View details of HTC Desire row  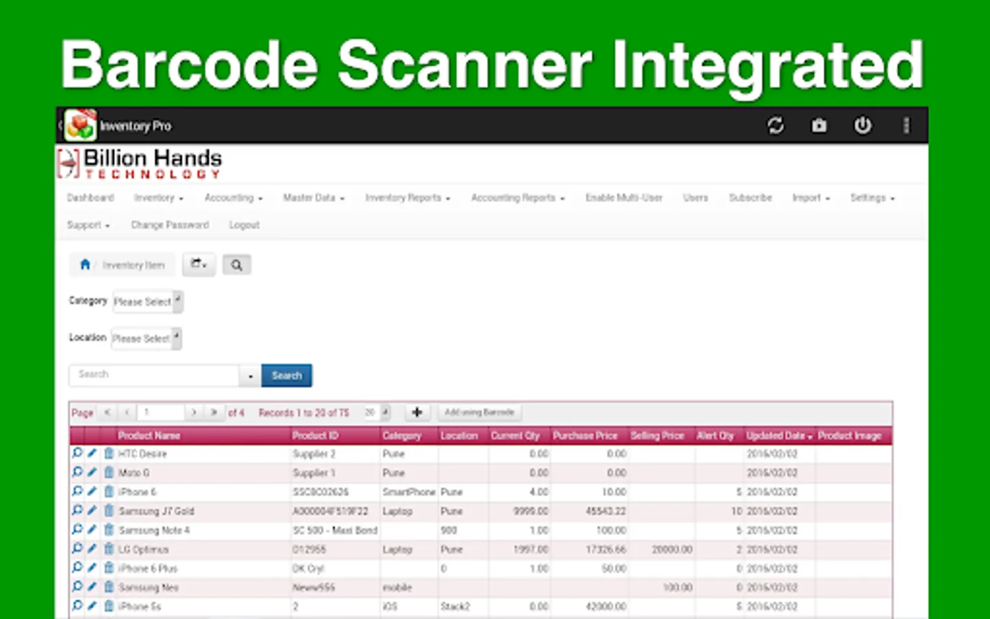pyautogui.click(x=77, y=453)
